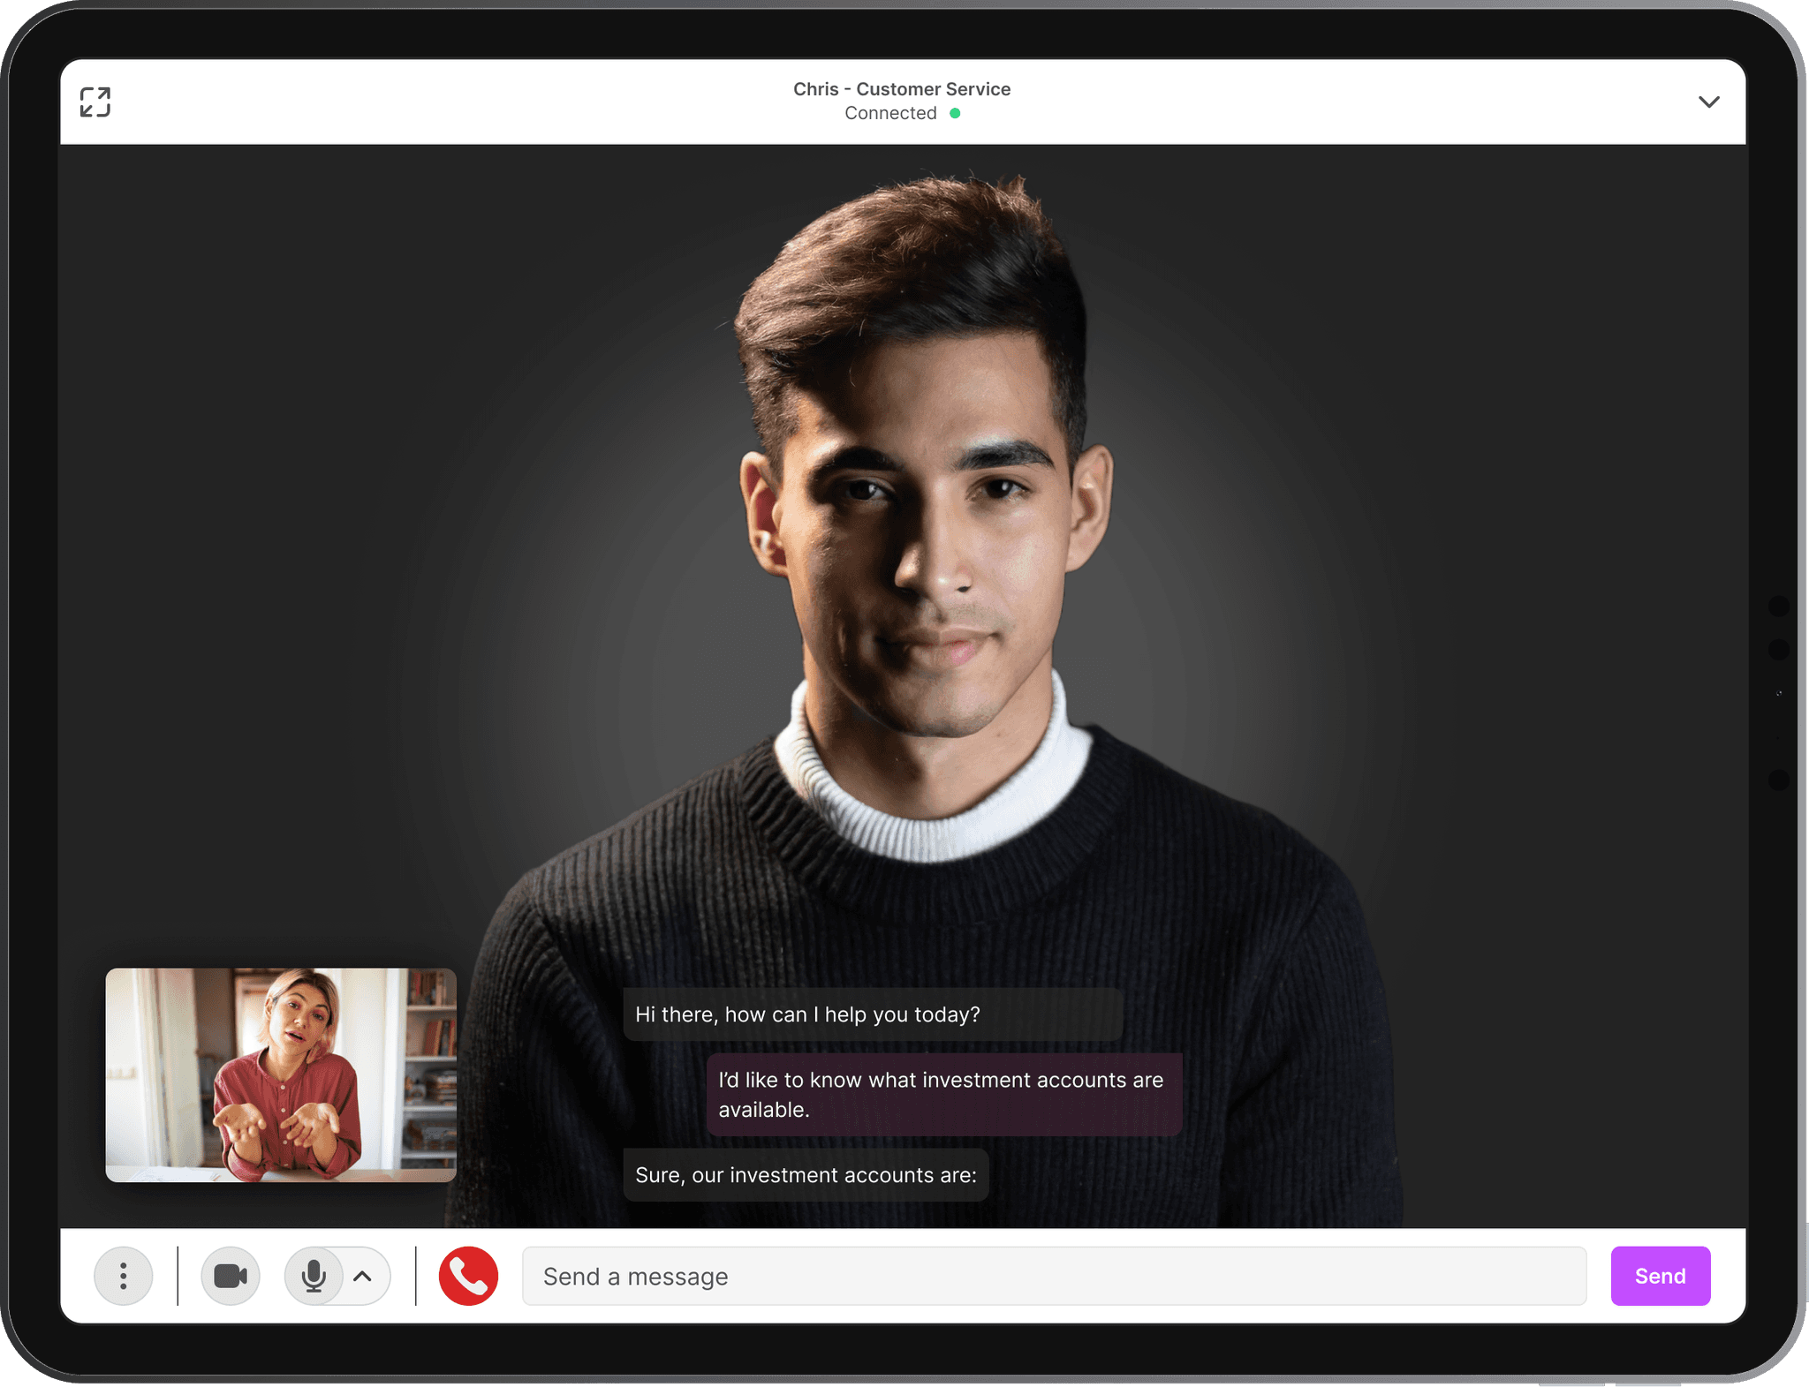Click the word 'Customer Service' in the header
The width and height of the screenshot is (1809, 1387).
[x=933, y=89]
